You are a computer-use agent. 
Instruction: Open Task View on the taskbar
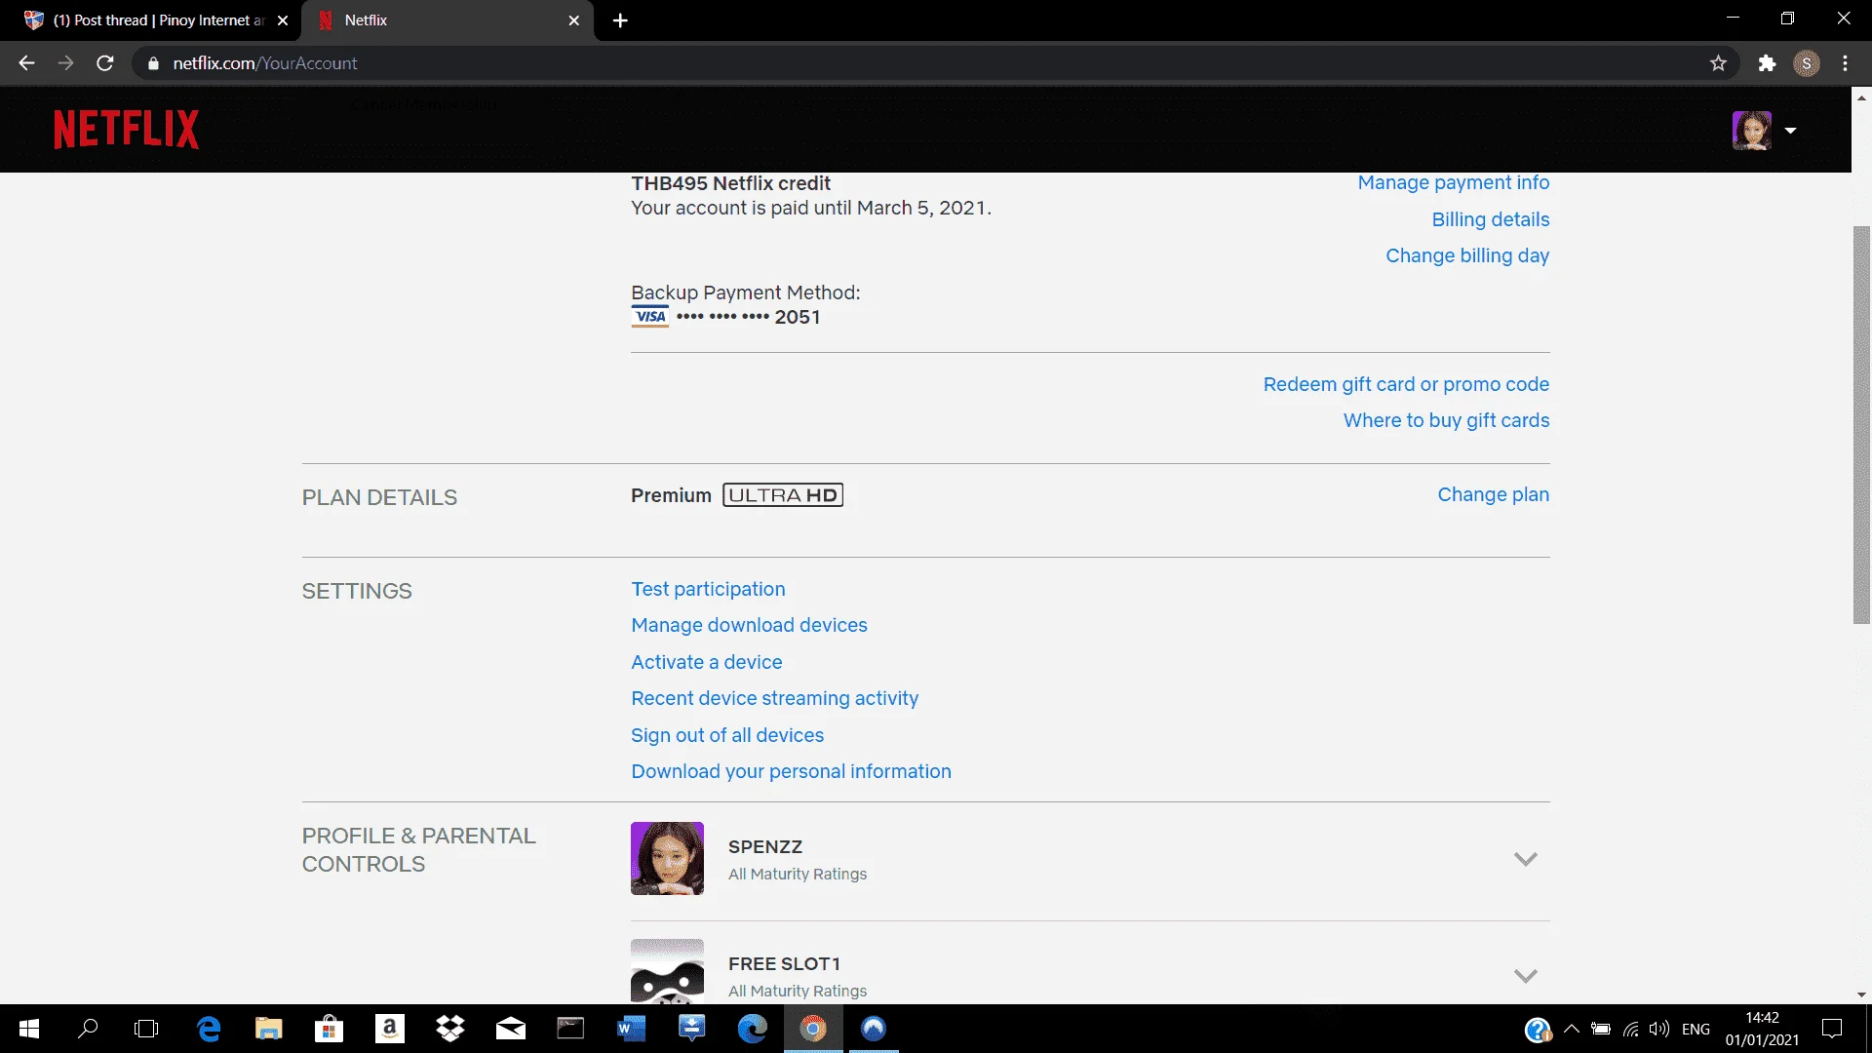pos(146,1029)
